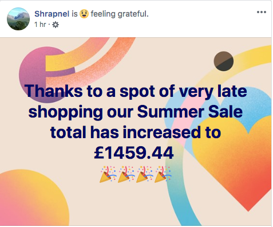Click the first party popper emoji
Viewport: 273px width, 227px height.
pos(108,174)
